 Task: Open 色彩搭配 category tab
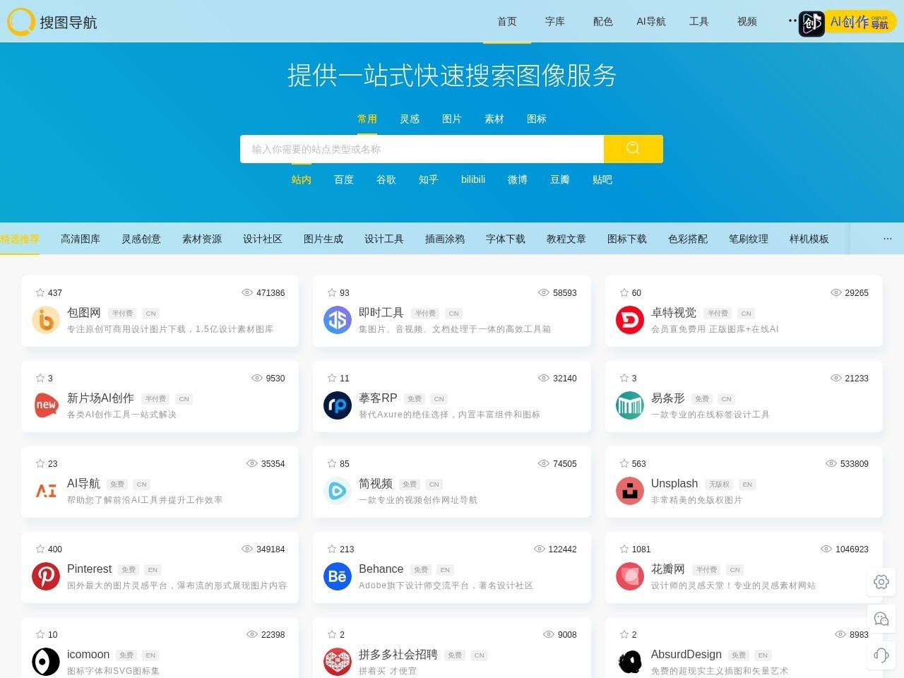click(688, 239)
